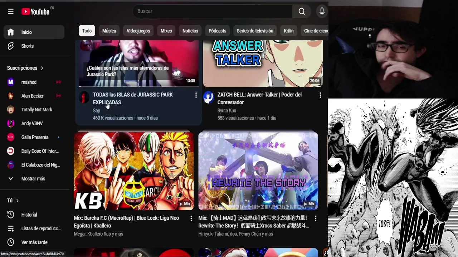Click 'Hiroyuki Takami, doa, Penny Chan y más'
Viewport: 458px width, 257px height.
coord(235,234)
